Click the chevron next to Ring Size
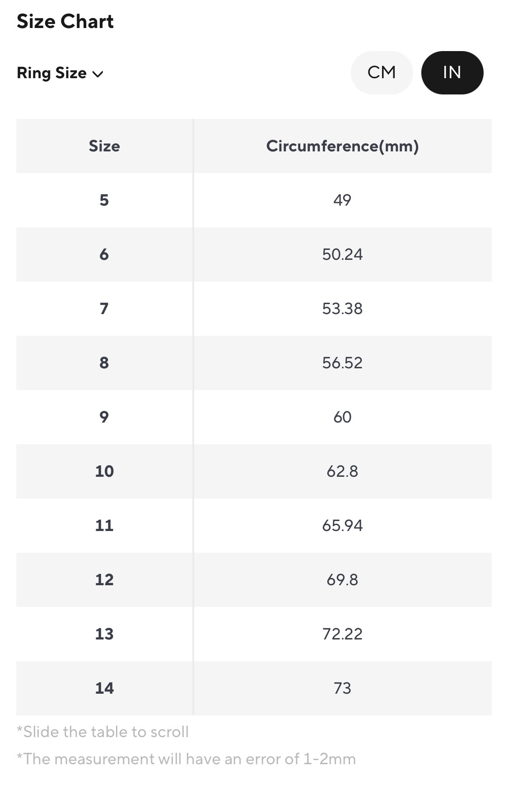 click(x=98, y=74)
